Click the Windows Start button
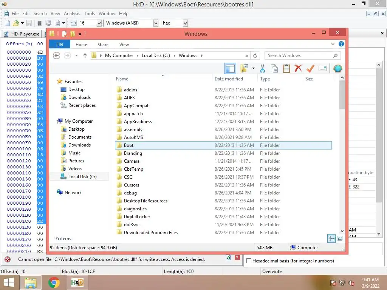This screenshot has width=387, height=290. tap(9, 282)
